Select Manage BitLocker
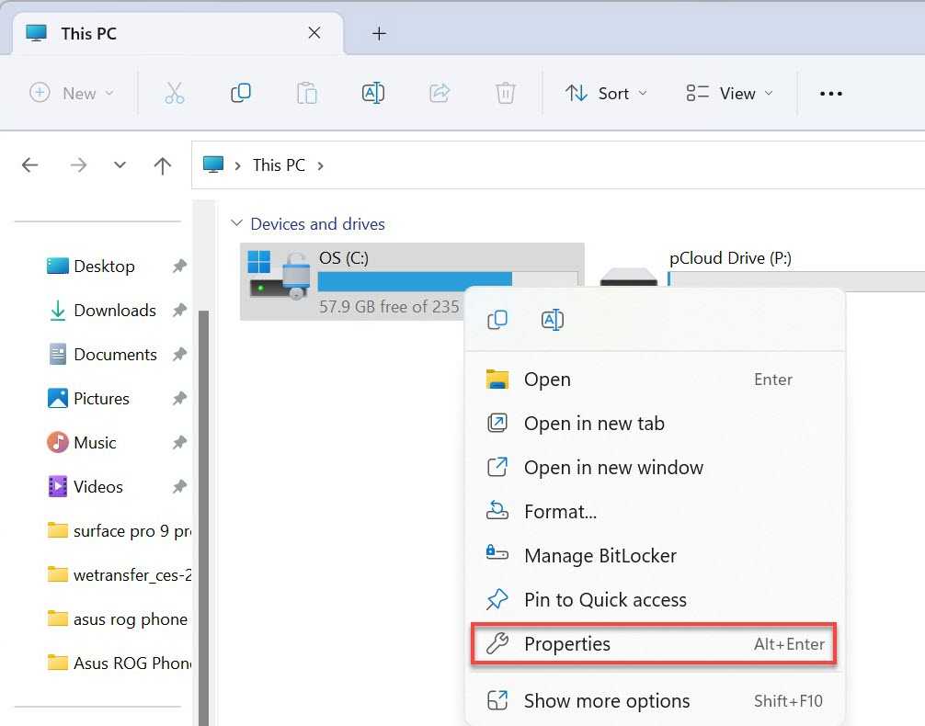 click(655, 556)
